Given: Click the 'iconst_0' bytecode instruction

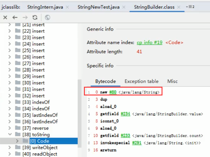Looking at the screenshot, I should tap(110, 121).
